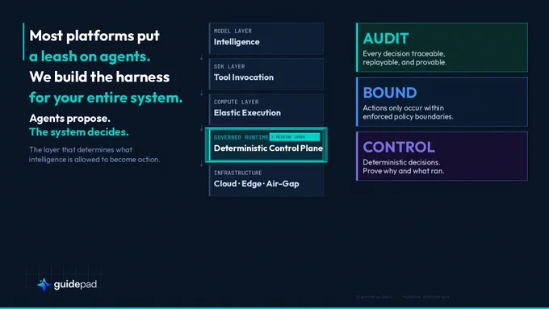Click the guidepad star logo icon

point(44,285)
